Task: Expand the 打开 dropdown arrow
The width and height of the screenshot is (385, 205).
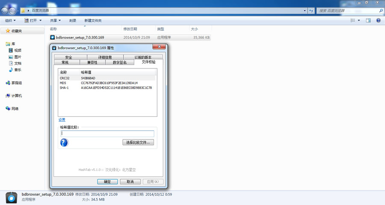Action: (41, 21)
